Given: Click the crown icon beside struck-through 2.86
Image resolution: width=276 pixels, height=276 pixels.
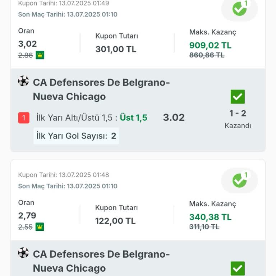Looking at the screenshot, I should point(40,55).
